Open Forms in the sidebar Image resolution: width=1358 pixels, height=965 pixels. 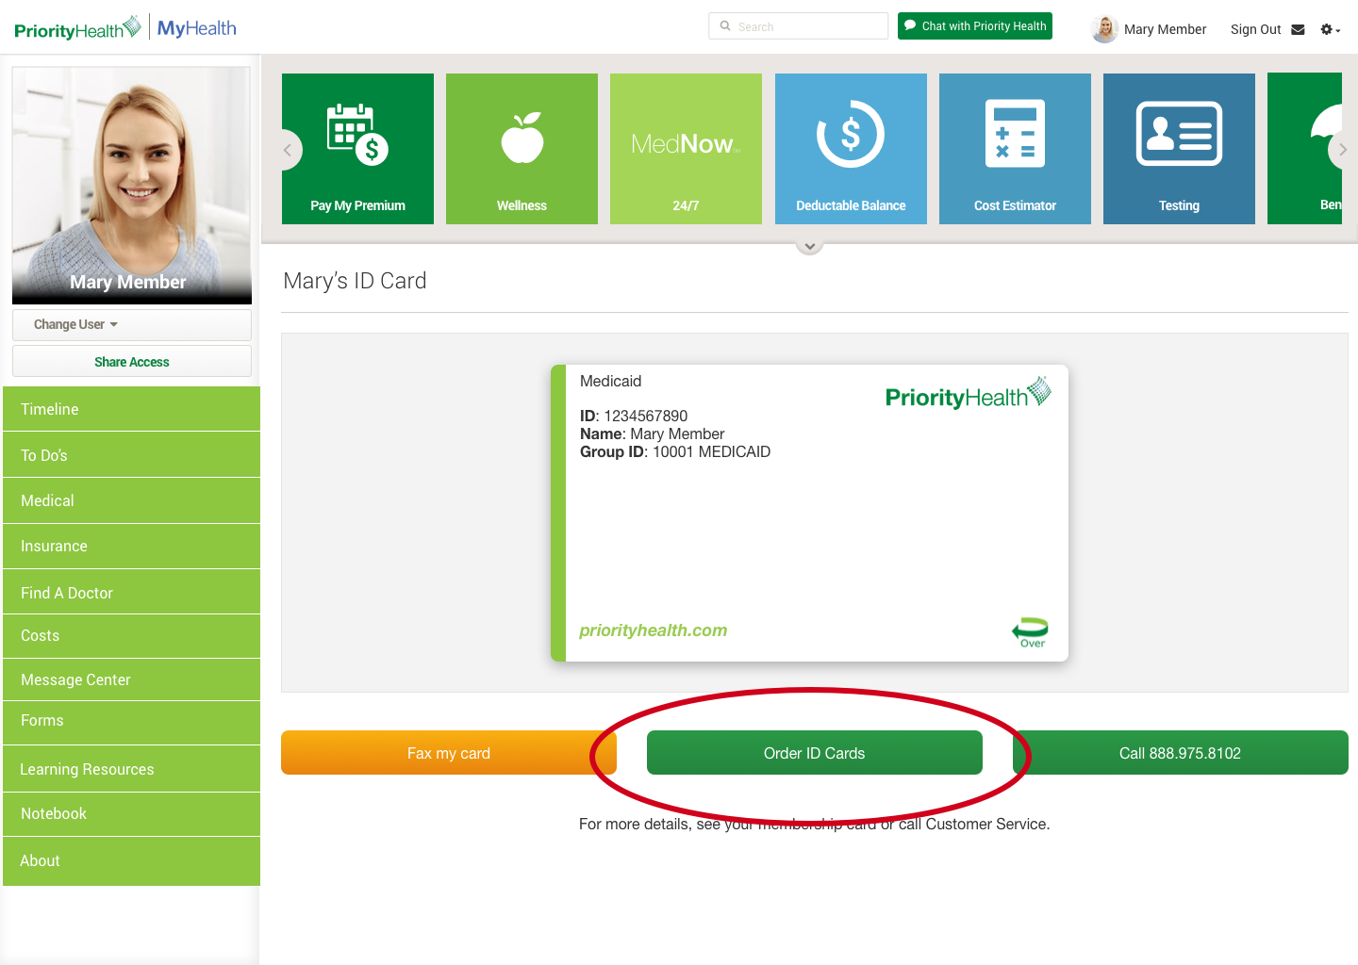click(132, 723)
